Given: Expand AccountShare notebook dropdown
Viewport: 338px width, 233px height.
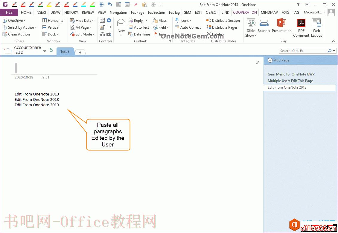Looking at the screenshot, I should tap(45, 51).
